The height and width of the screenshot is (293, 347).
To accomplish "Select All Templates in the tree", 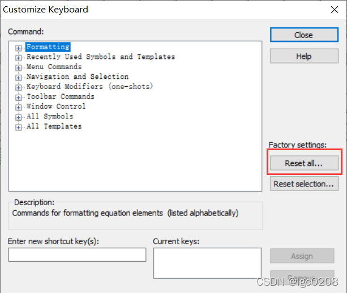I will tap(54, 126).
